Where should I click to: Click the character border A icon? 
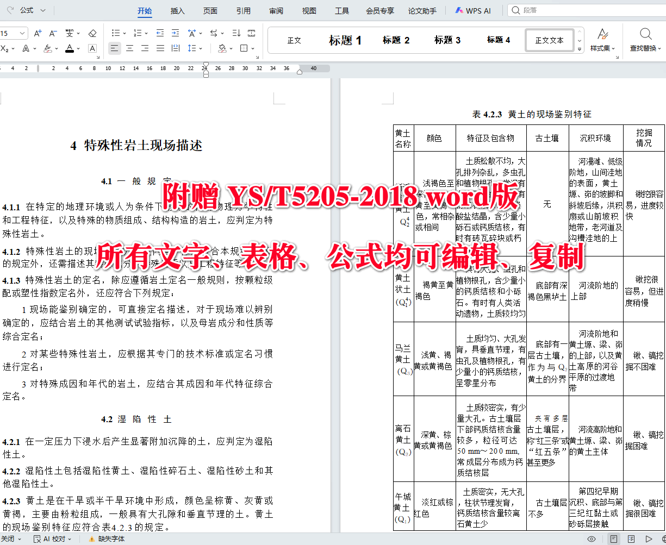point(92,48)
